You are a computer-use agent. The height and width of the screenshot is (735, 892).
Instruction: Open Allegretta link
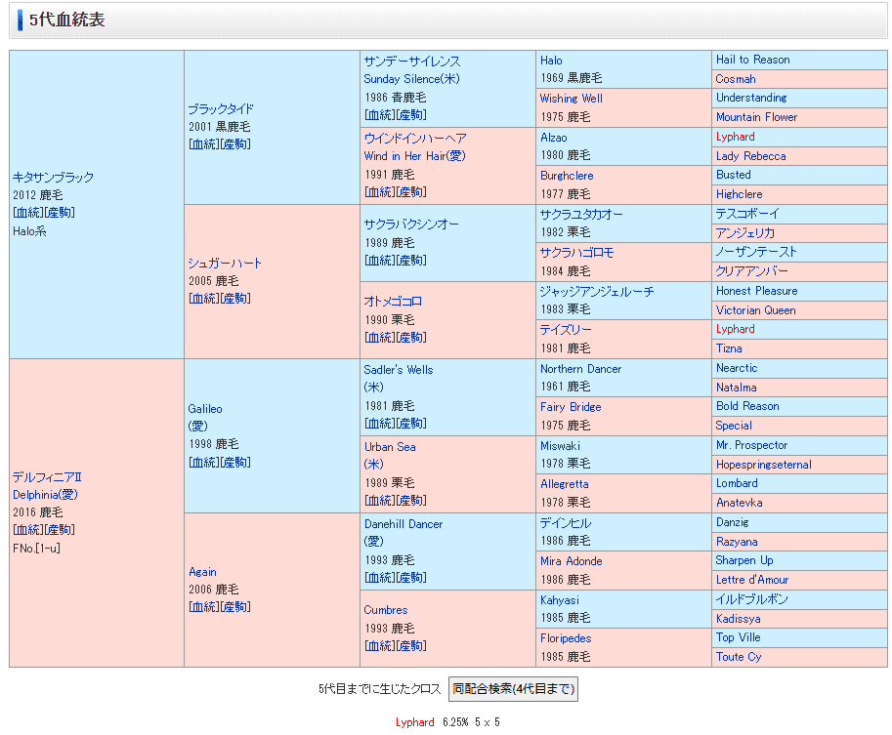click(x=565, y=484)
